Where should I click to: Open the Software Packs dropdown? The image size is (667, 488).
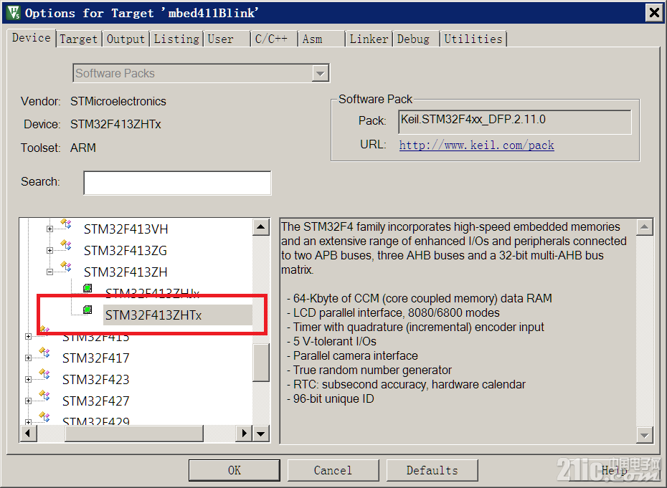click(320, 74)
